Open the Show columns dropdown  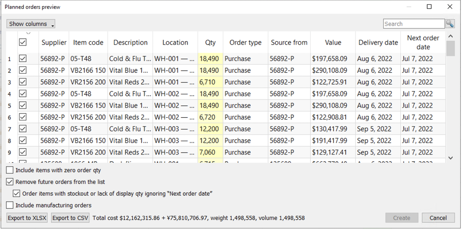point(31,24)
